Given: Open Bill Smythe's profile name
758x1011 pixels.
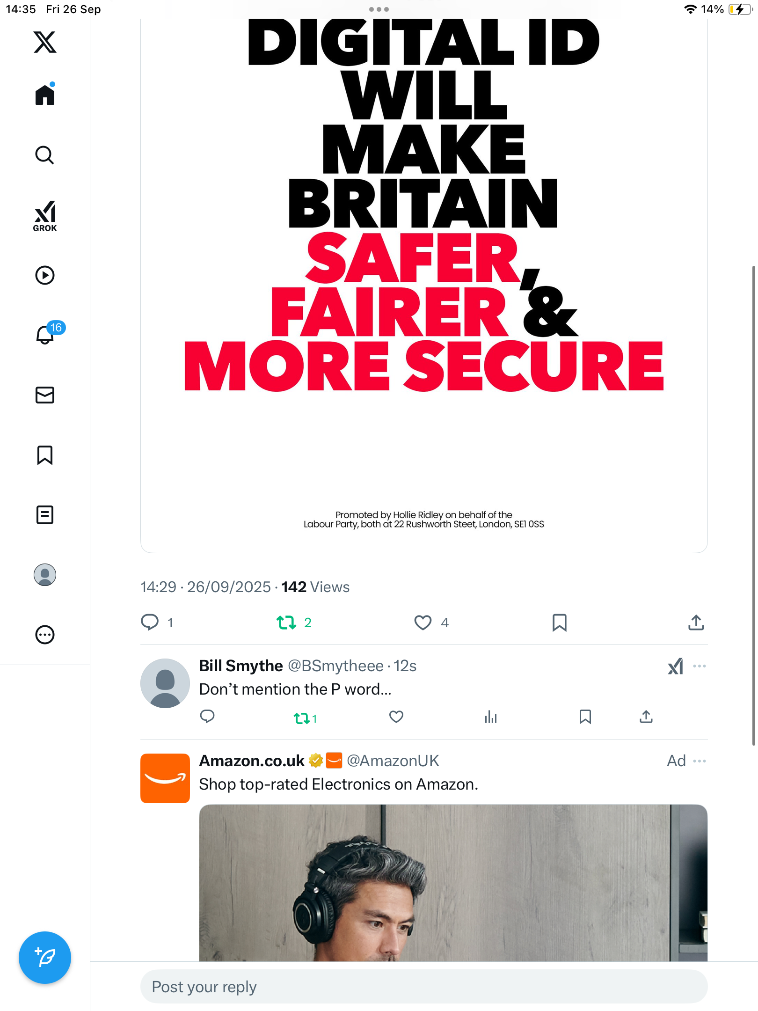Looking at the screenshot, I should coord(241,666).
